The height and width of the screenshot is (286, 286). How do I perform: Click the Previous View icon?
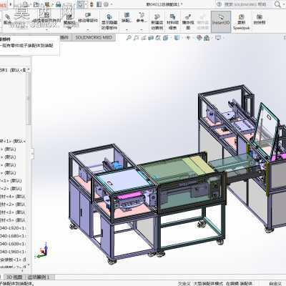(x=144, y=38)
